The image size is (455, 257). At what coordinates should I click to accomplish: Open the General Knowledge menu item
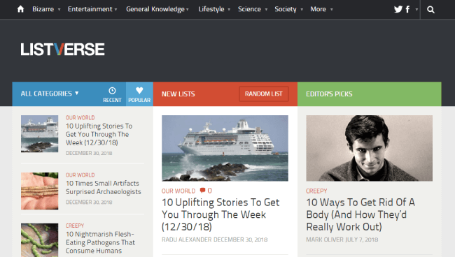[155, 9]
